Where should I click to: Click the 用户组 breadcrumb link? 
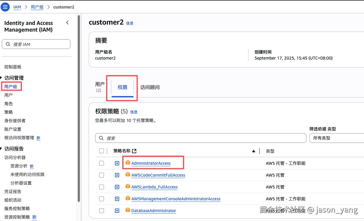point(37,7)
